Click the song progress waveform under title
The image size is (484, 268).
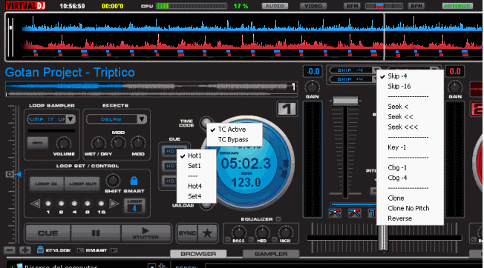pos(151,90)
